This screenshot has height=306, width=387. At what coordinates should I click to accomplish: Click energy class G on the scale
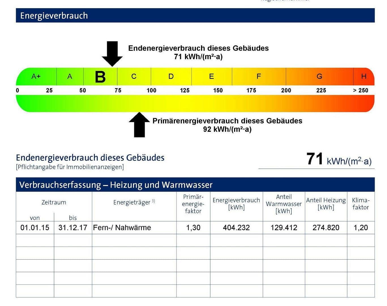pyautogui.click(x=320, y=76)
